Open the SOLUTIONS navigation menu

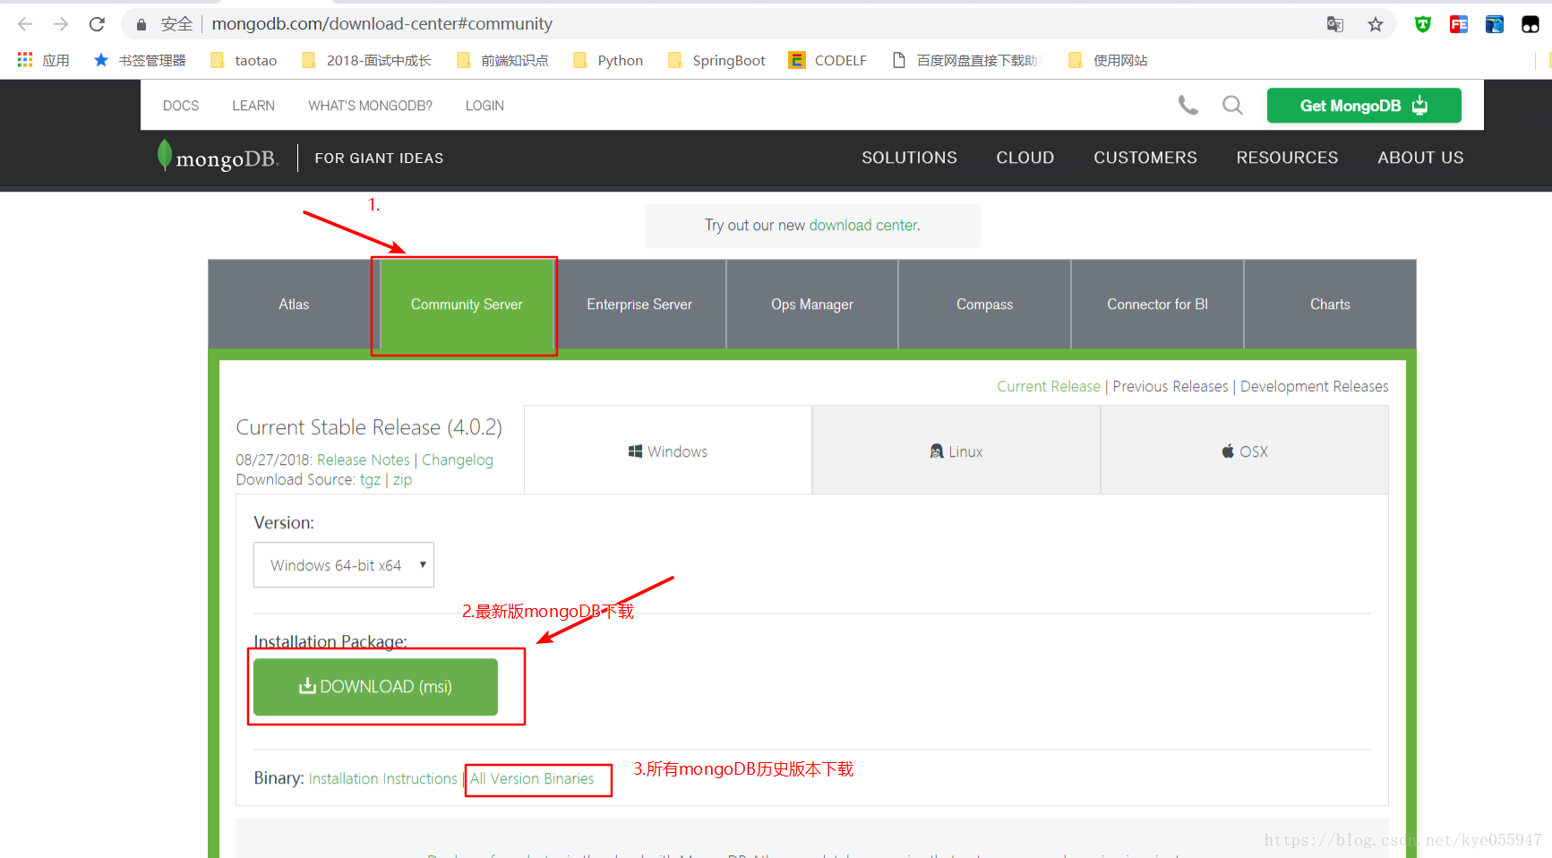909,158
